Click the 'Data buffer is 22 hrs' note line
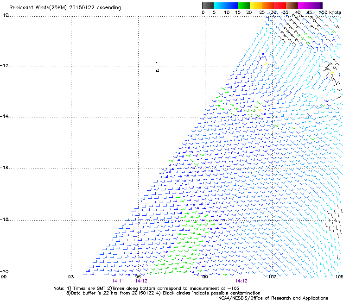 click(x=163, y=293)
